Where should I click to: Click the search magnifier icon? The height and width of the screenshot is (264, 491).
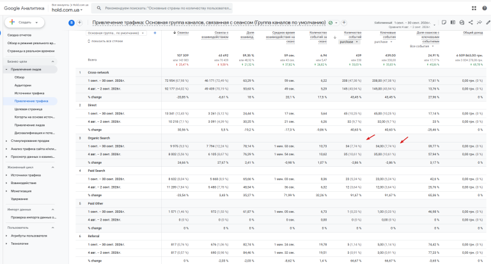(99, 8)
